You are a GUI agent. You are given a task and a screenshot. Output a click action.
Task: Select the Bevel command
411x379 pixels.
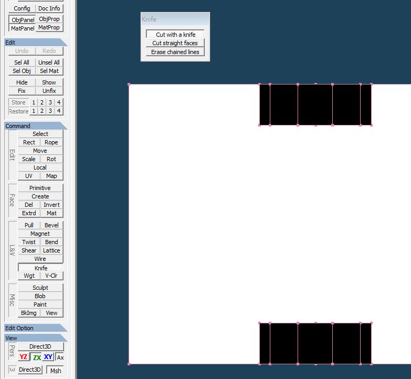51,225
